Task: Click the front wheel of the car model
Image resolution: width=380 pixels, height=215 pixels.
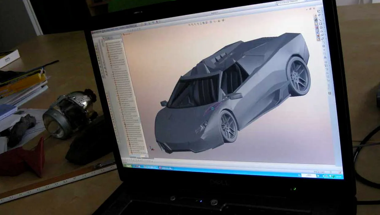Action: 228,126
